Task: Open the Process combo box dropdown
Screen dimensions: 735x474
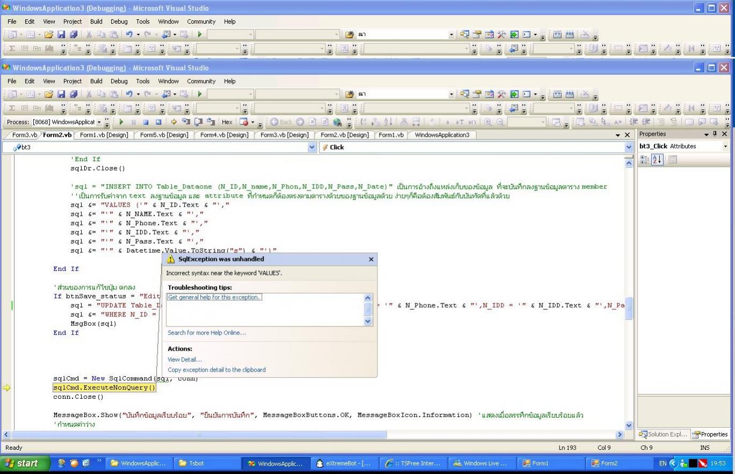Action: pos(99,122)
